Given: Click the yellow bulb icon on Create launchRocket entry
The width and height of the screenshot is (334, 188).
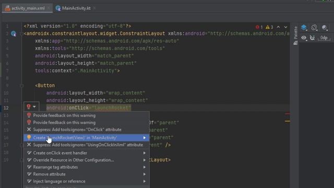Looking at the screenshot, I should click(x=29, y=137).
